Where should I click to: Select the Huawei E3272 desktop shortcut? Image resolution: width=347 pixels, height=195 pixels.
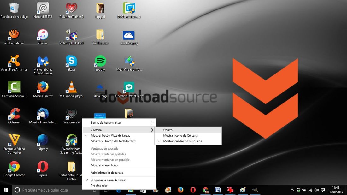[x=43, y=10]
